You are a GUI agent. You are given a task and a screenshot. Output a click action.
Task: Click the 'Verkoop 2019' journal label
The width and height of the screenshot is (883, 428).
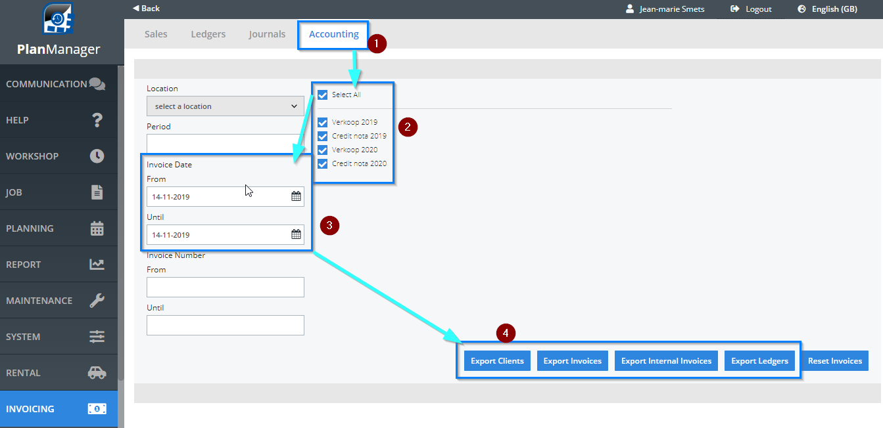point(354,122)
